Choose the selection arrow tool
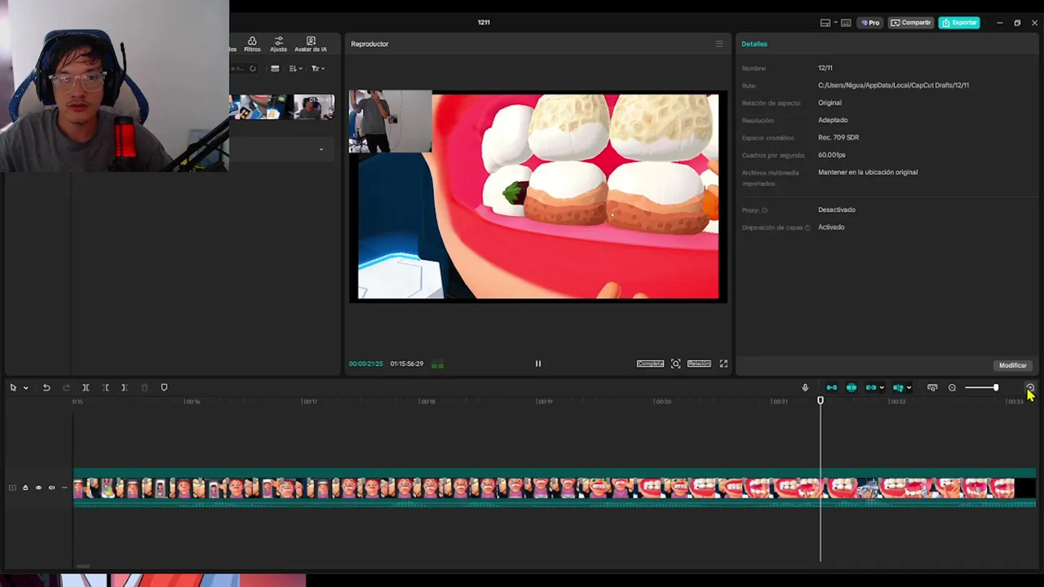The image size is (1044, 587). (13, 387)
